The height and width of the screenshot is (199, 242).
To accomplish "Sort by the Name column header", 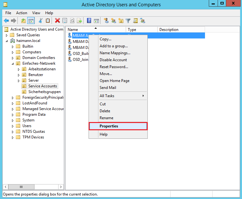I will (96, 30).
